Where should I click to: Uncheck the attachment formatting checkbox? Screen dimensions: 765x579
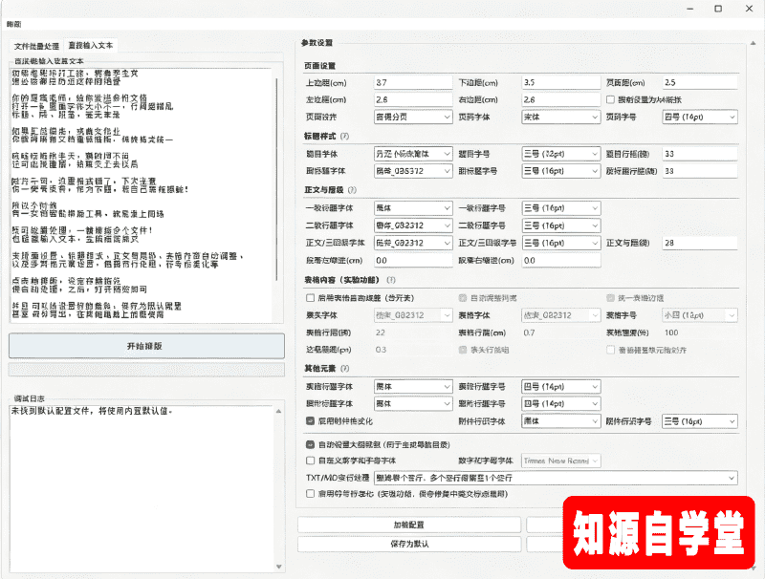tap(310, 420)
